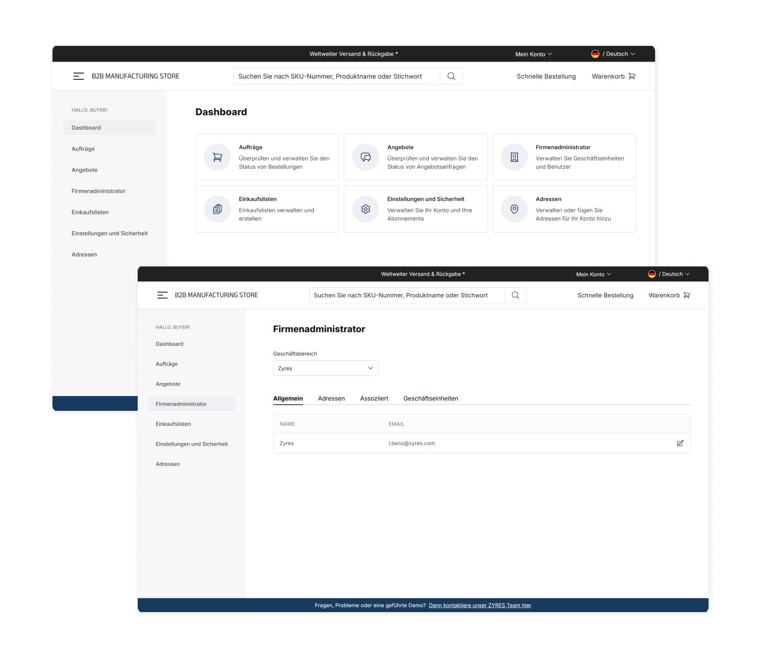This screenshot has height=658, width=761.
Task: Expand Mein Konto menu in the back window
Action: click(x=534, y=54)
